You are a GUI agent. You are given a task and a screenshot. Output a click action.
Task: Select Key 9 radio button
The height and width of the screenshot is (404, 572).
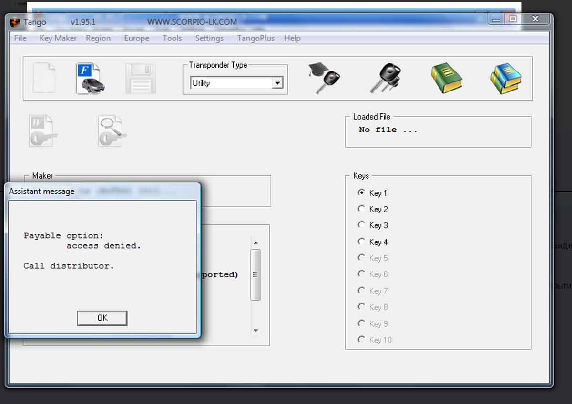361,323
